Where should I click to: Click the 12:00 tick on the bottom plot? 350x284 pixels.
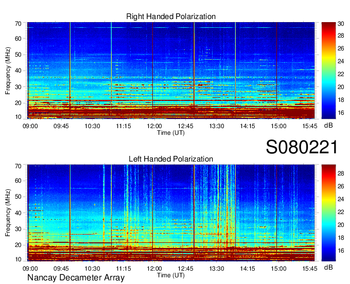(154, 269)
